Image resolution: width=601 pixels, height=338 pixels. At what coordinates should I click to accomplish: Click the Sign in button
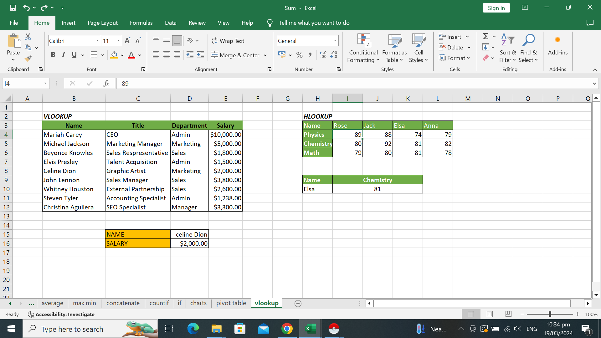(x=496, y=8)
